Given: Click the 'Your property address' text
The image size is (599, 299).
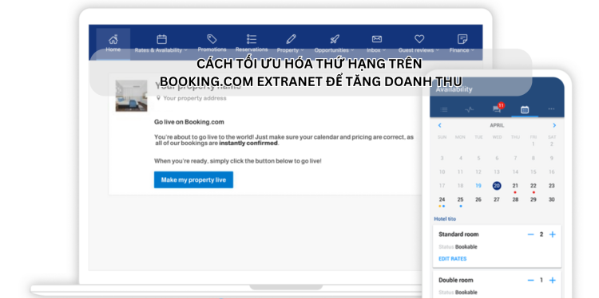Looking at the screenshot, I should pyautogui.click(x=194, y=98).
